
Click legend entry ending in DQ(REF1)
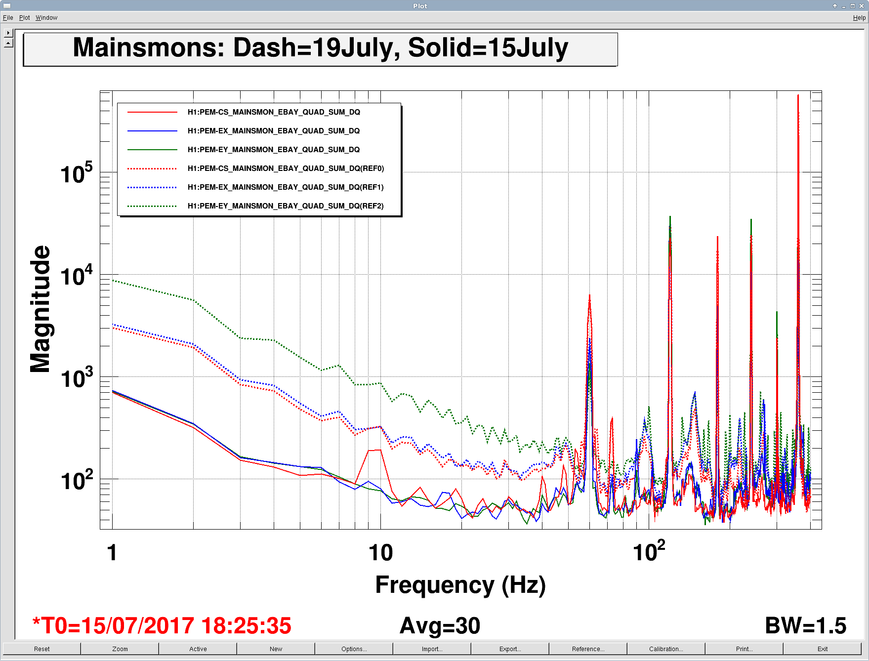pos(286,187)
